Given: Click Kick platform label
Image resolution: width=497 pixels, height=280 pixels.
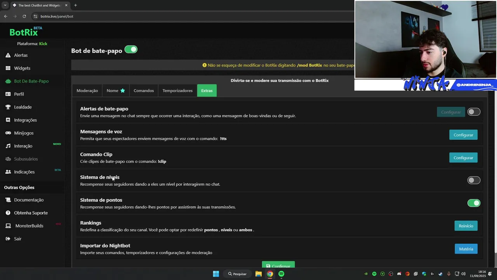Looking at the screenshot, I should tap(43, 44).
